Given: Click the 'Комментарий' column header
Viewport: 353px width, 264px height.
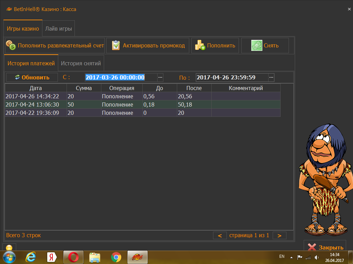Looking at the screenshot, I should pyautogui.click(x=246, y=88).
